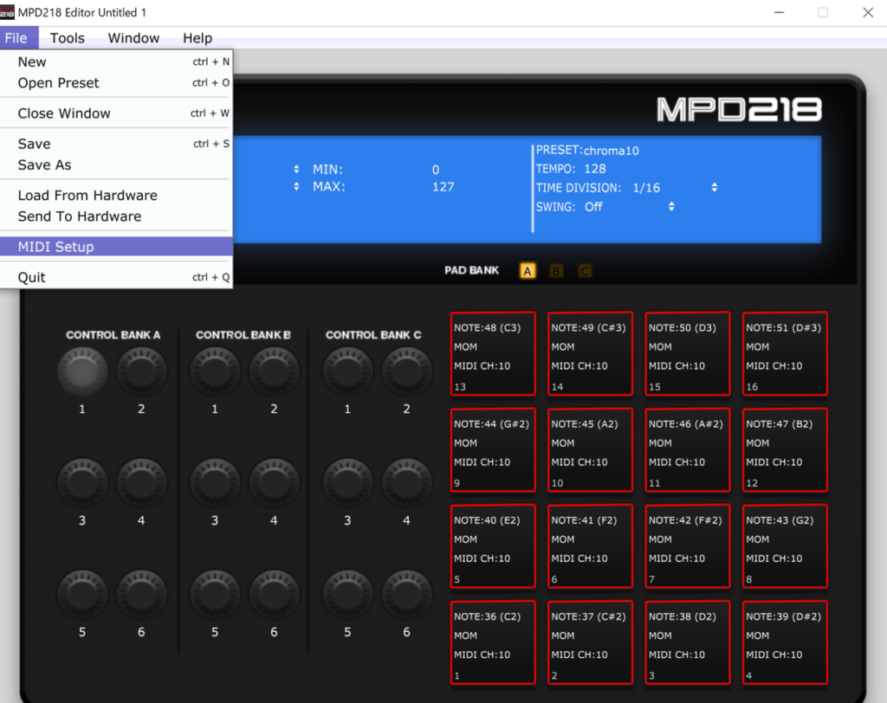Click the MAX value stepper arrows
887x703 pixels.
click(x=296, y=186)
